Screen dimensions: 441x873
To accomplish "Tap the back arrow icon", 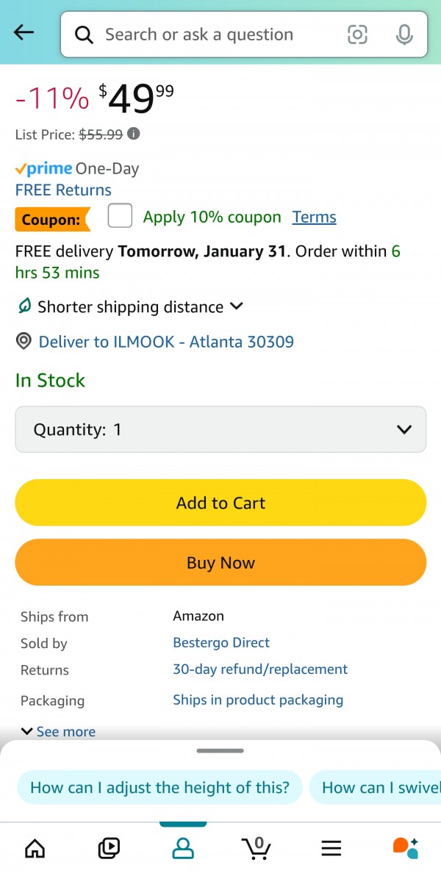I will (x=24, y=32).
